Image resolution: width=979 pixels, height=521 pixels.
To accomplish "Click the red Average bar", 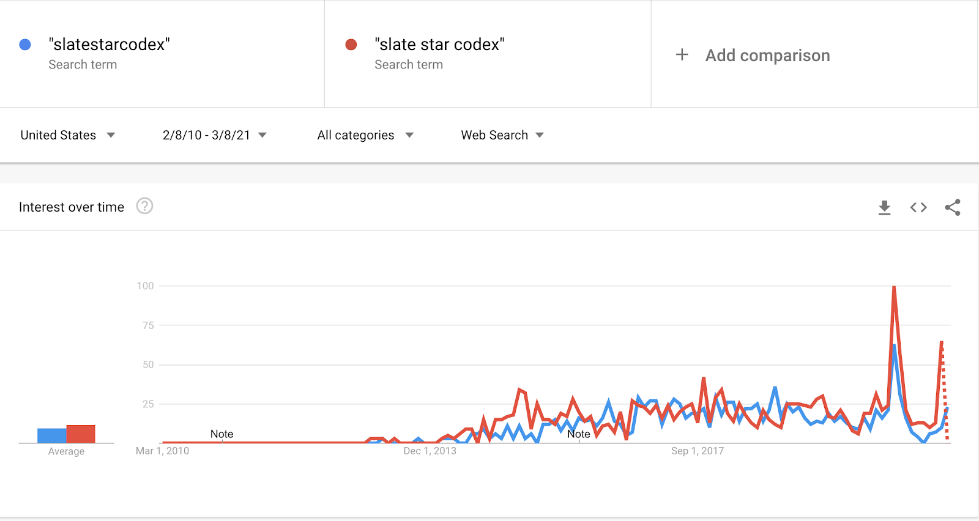I will [x=81, y=434].
